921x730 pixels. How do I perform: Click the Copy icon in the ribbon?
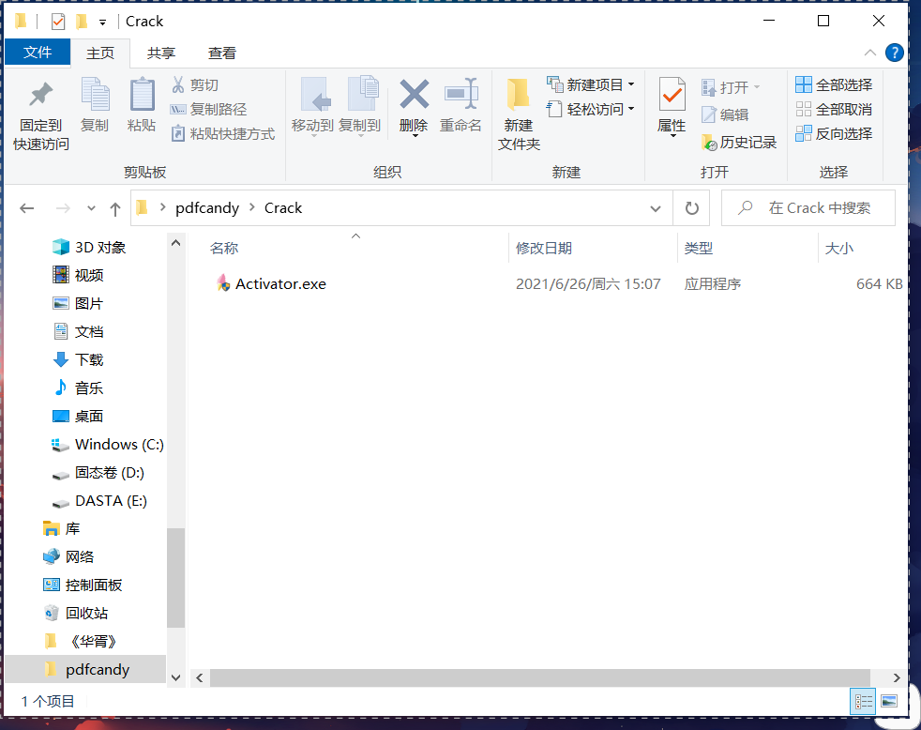95,95
